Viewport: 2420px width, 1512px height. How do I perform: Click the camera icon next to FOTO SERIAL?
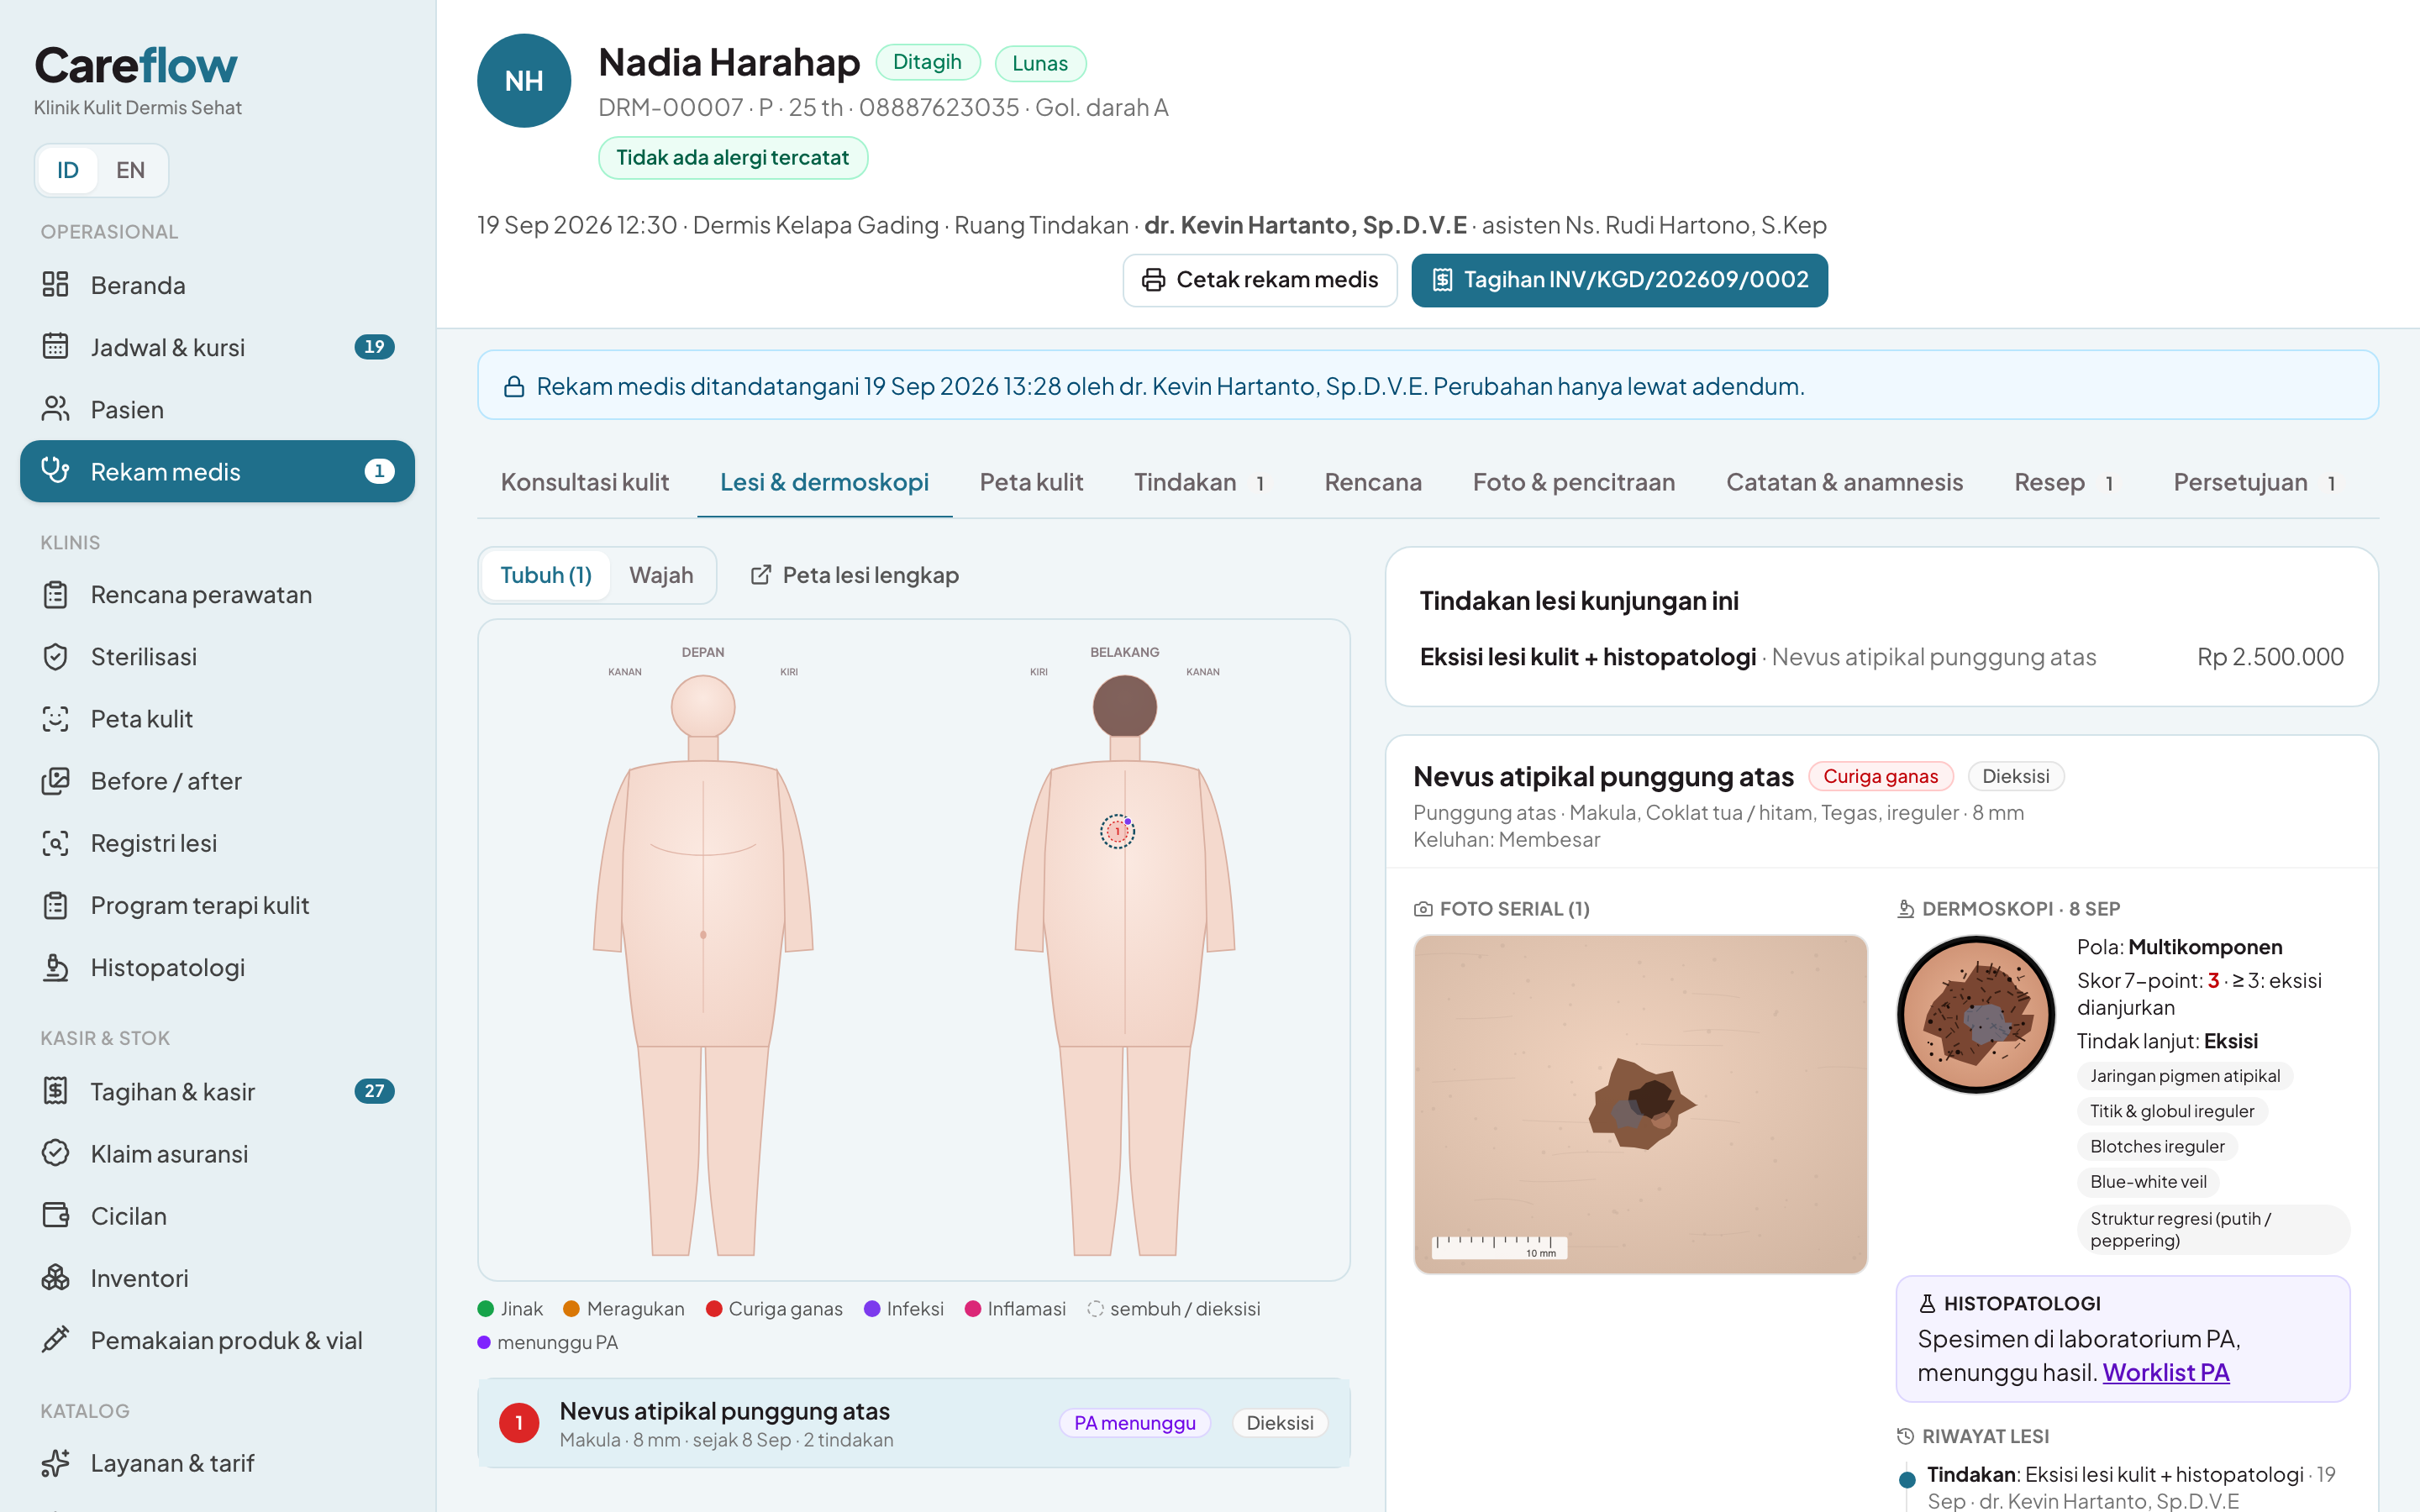(1423, 909)
